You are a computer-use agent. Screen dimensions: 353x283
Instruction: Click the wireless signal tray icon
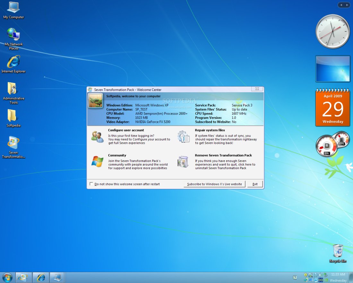point(321,280)
